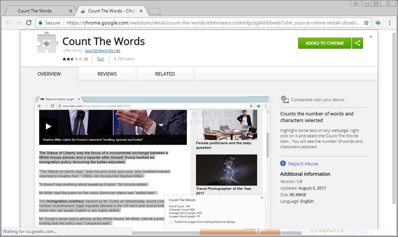
Task: Click the ADDED TO CHROME button
Action: (325, 43)
